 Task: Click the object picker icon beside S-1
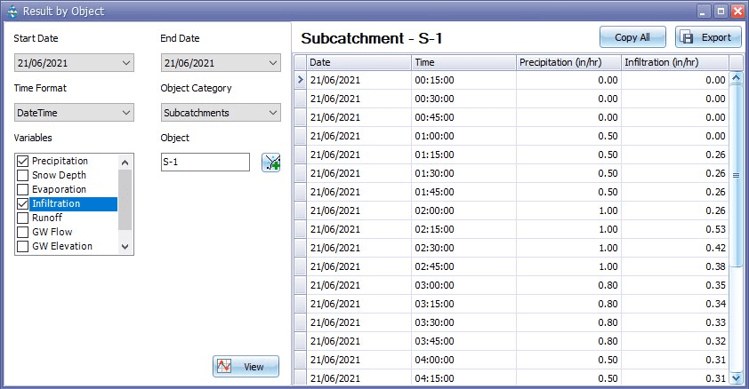[270, 163]
